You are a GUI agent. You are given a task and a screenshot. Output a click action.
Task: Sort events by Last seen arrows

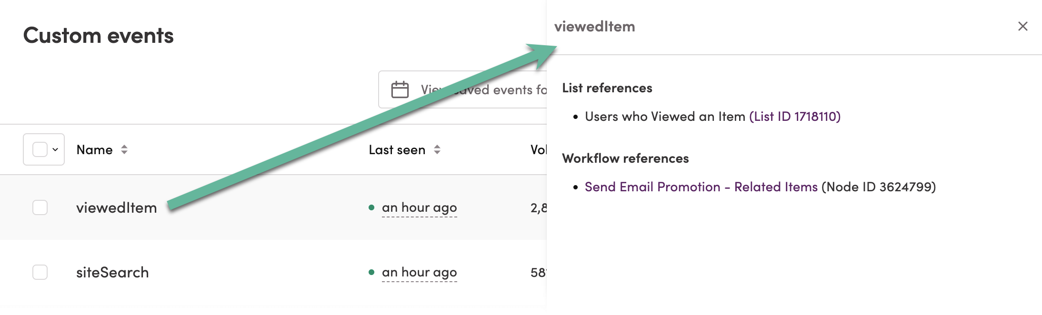[x=437, y=149]
